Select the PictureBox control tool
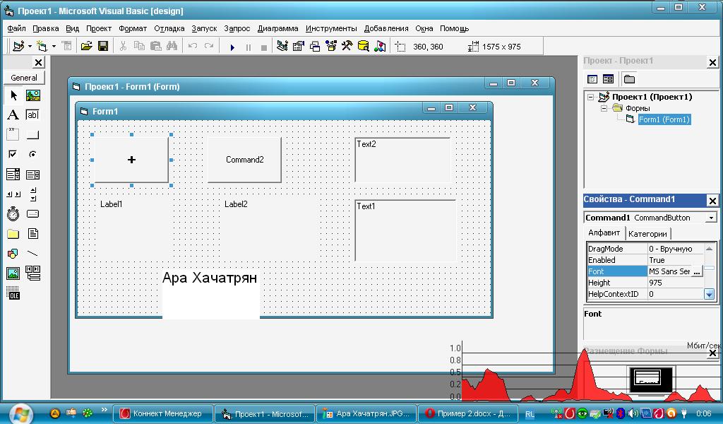Viewport: 723px width, 424px height. pyautogui.click(x=32, y=95)
